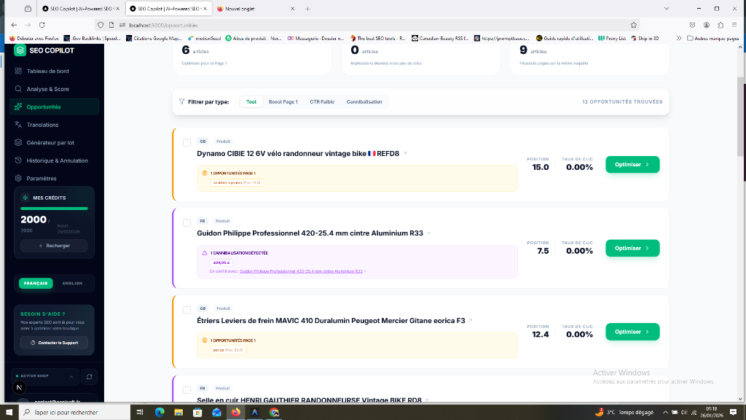Expand the Active Shop selector chevron

71,376
